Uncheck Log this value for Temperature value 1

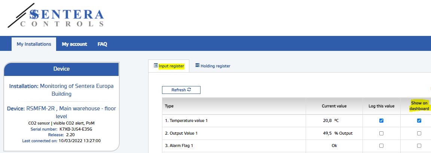[x=381, y=120]
